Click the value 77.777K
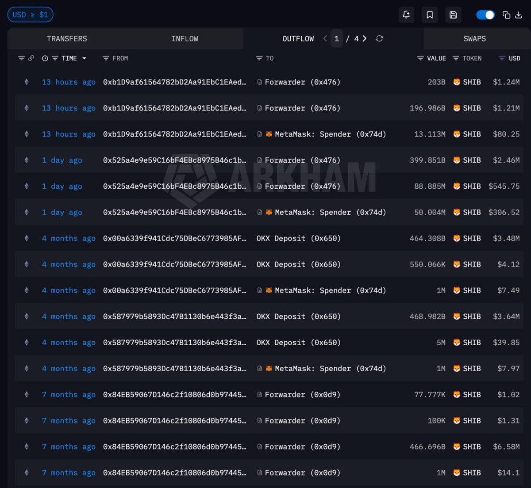 [430, 395]
